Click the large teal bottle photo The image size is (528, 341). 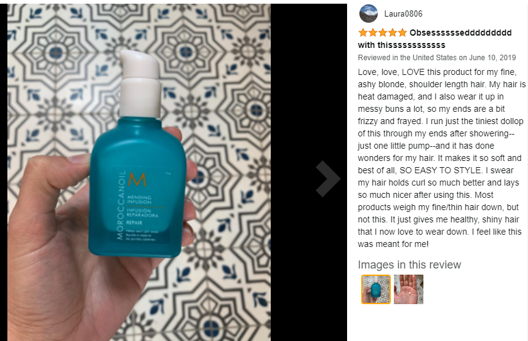pyautogui.click(x=138, y=172)
